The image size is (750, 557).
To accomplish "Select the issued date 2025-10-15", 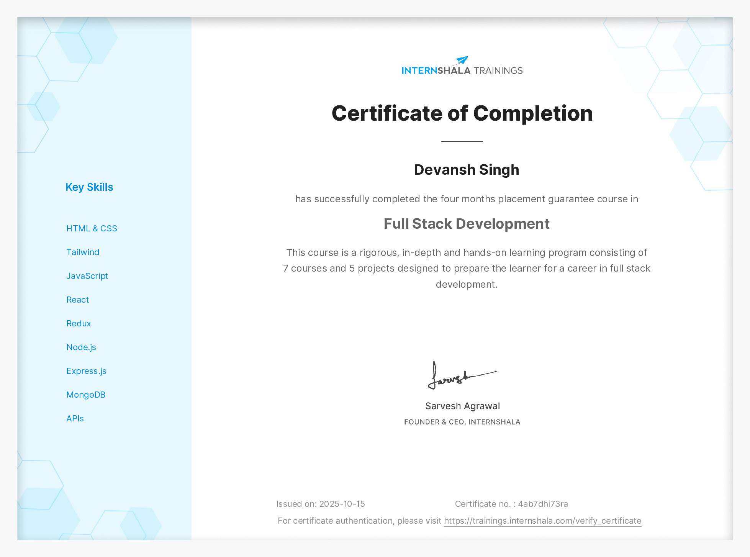I will pyautogui.click(x=342, y=504).
